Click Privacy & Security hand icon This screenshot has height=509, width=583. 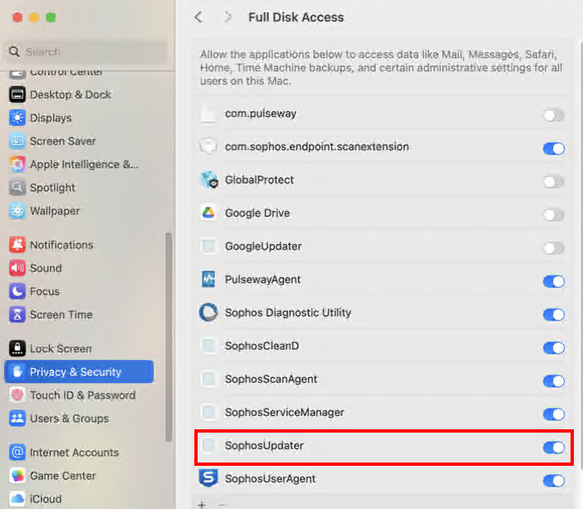(x=17, y=372)
